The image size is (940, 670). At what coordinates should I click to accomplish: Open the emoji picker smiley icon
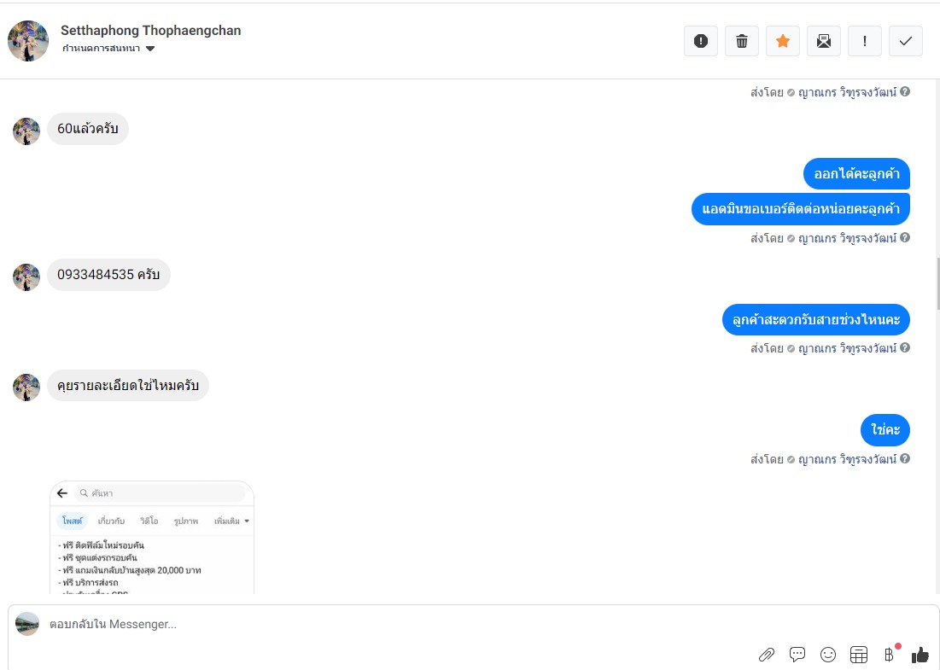pos(828,655)
